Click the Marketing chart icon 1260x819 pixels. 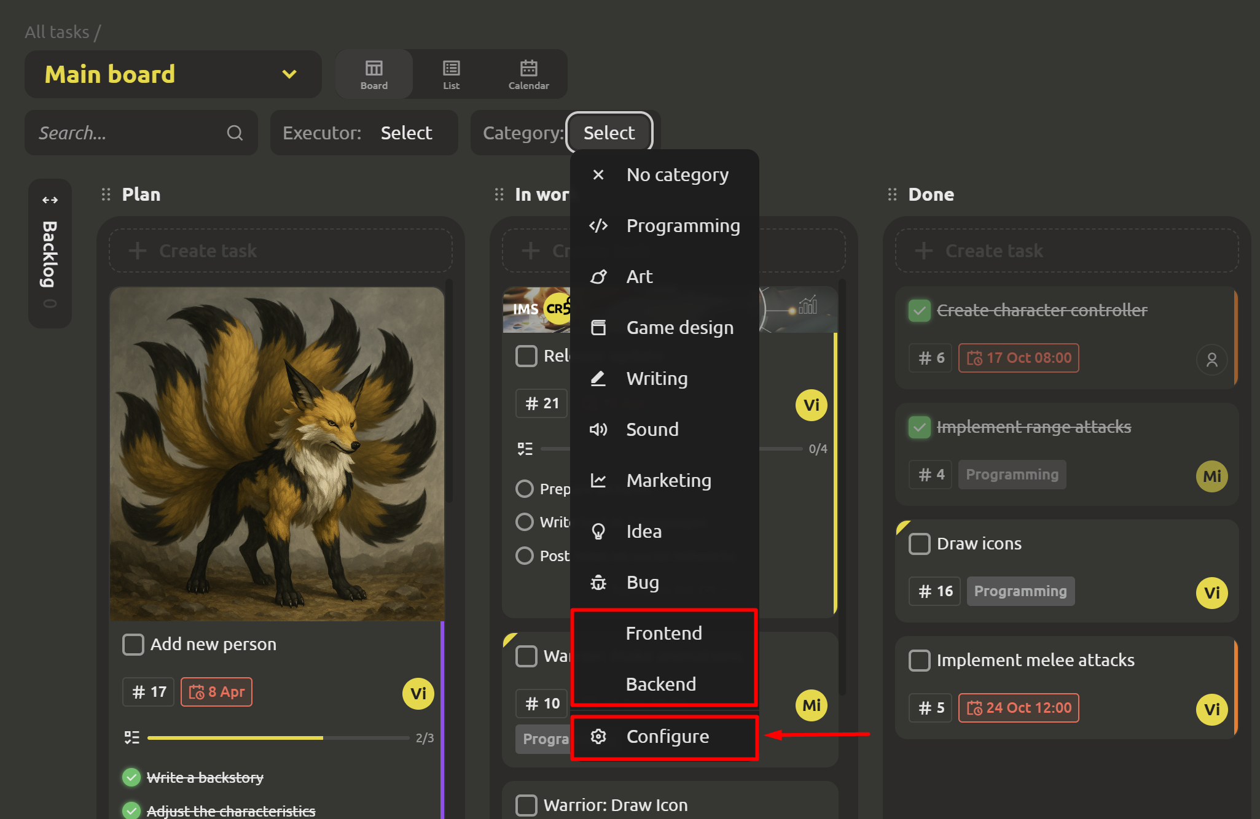(x=598, y=481)
